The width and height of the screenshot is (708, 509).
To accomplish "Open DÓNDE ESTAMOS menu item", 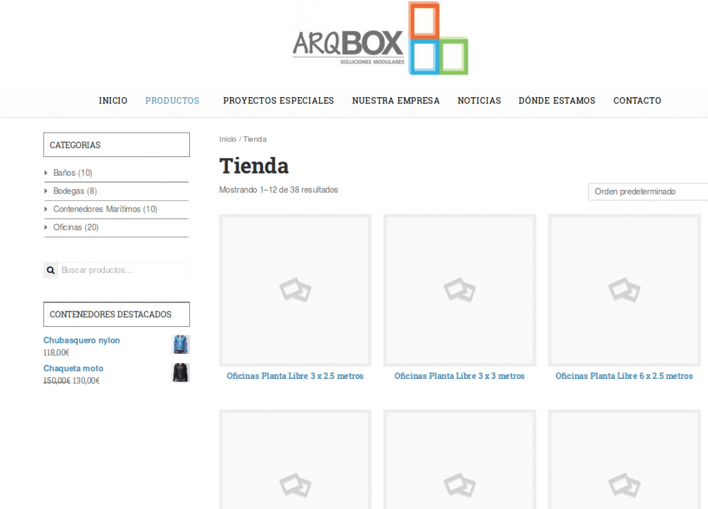I will [557, 100].
